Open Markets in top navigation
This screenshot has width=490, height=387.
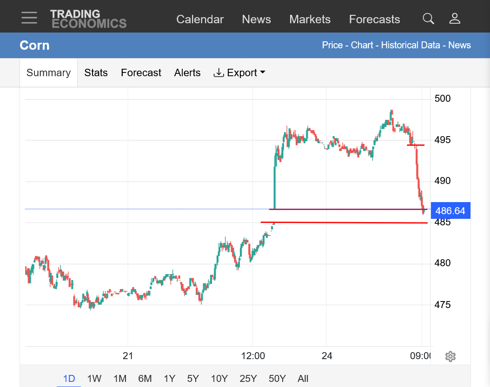[310, 20]
